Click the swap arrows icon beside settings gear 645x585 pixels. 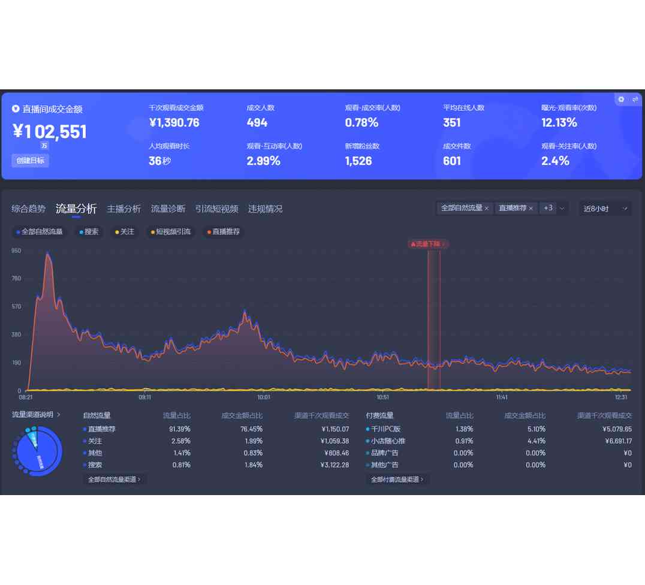tap(635, 99)
